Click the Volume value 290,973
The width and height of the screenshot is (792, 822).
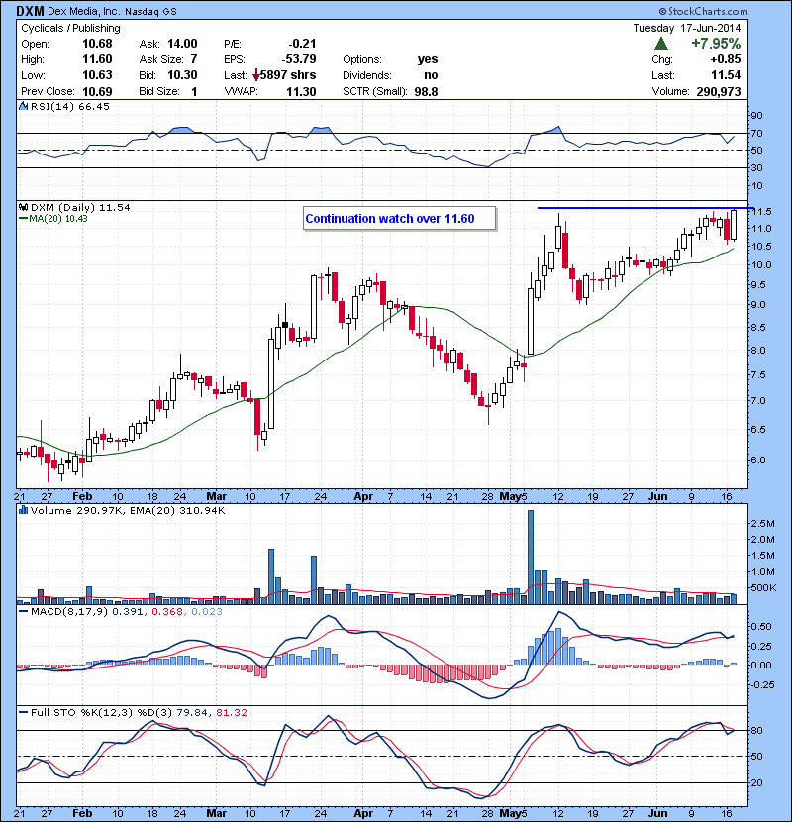coord(719,92)
